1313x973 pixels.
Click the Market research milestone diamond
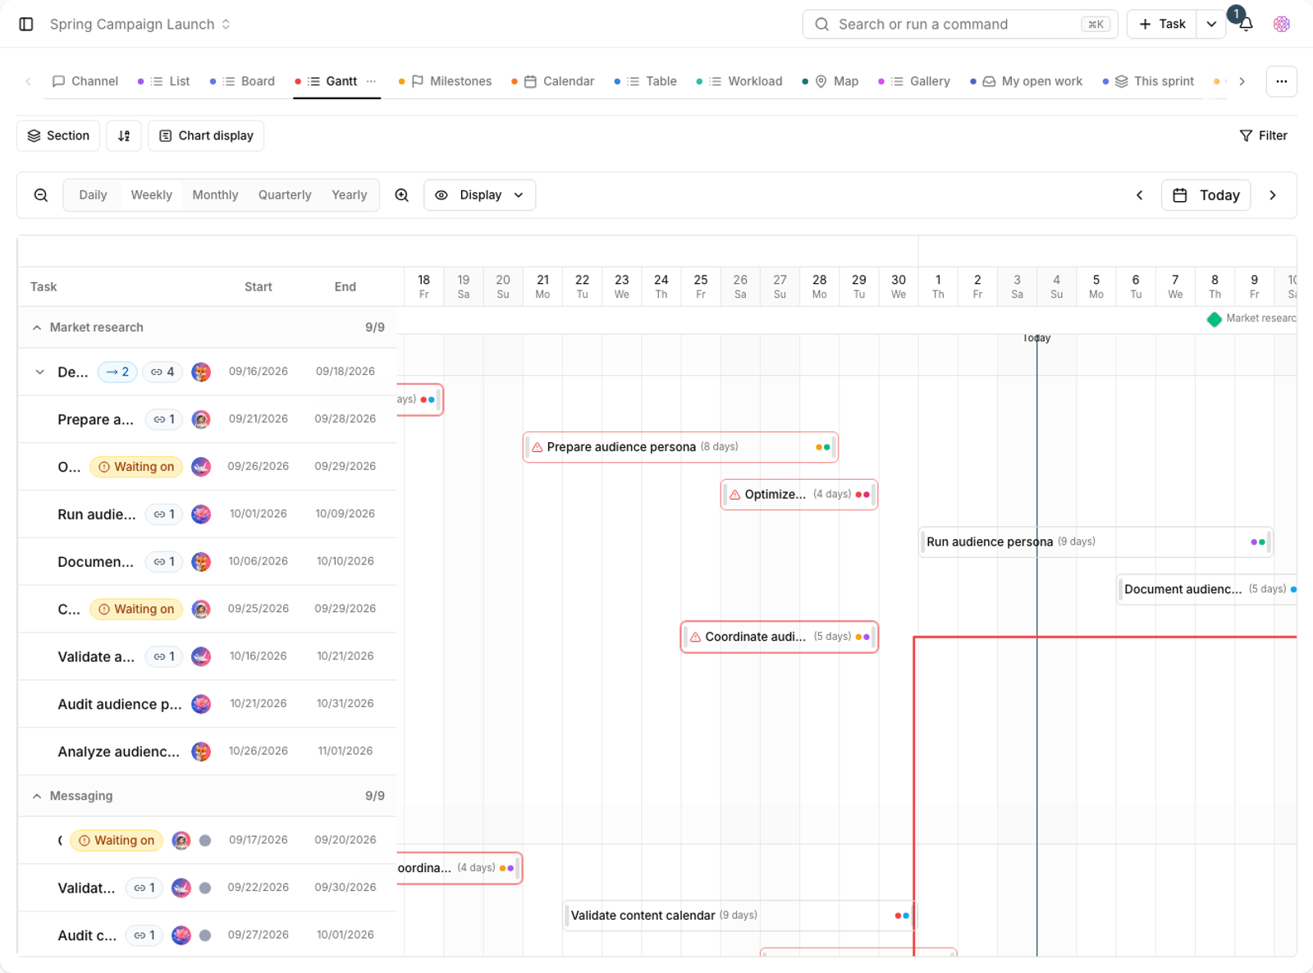[1215, 319]
